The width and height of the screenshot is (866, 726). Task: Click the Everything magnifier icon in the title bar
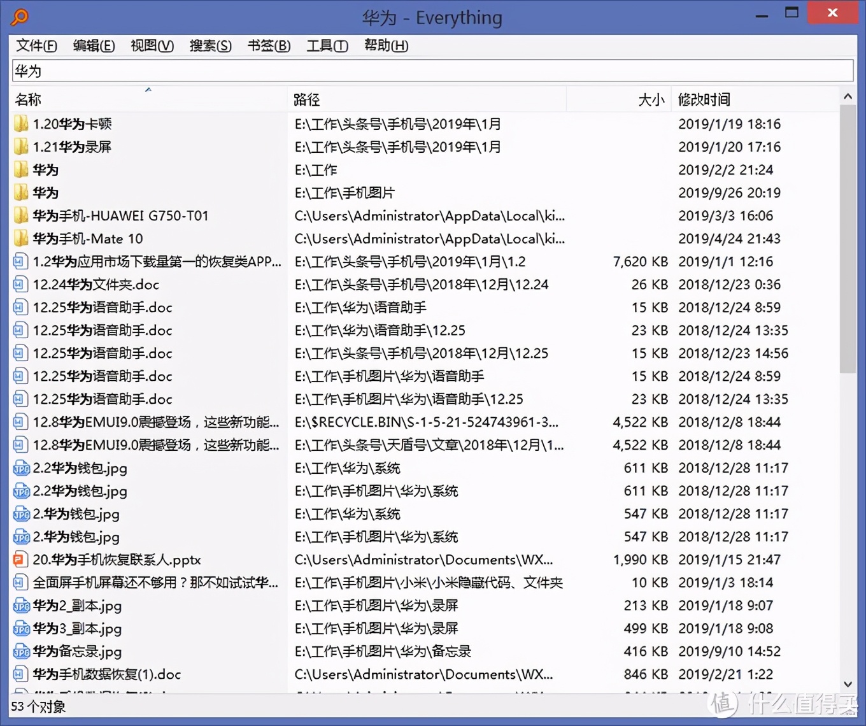click(19, 17)
